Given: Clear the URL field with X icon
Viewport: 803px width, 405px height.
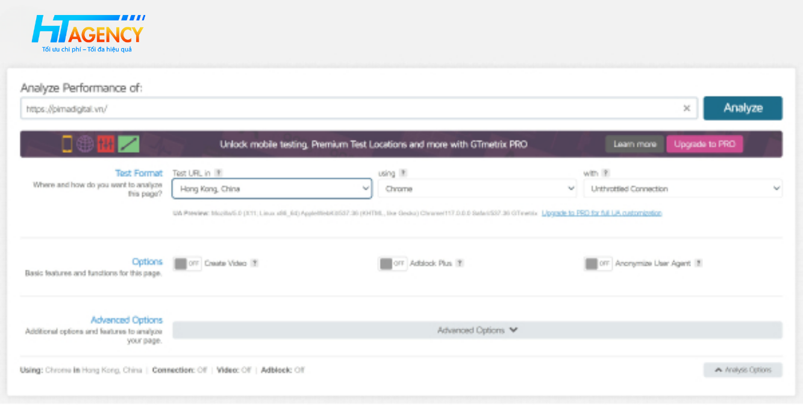Looking at the screenshot, I should (x=687, y=108).
